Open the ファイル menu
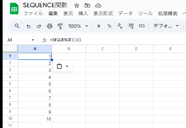 [33, 14]
